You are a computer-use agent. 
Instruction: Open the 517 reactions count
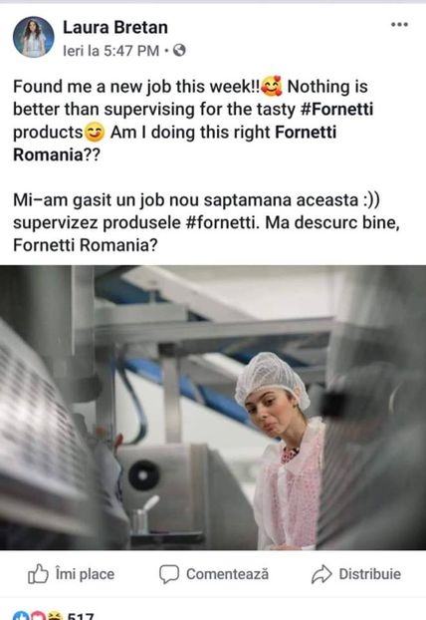[81, 616]
